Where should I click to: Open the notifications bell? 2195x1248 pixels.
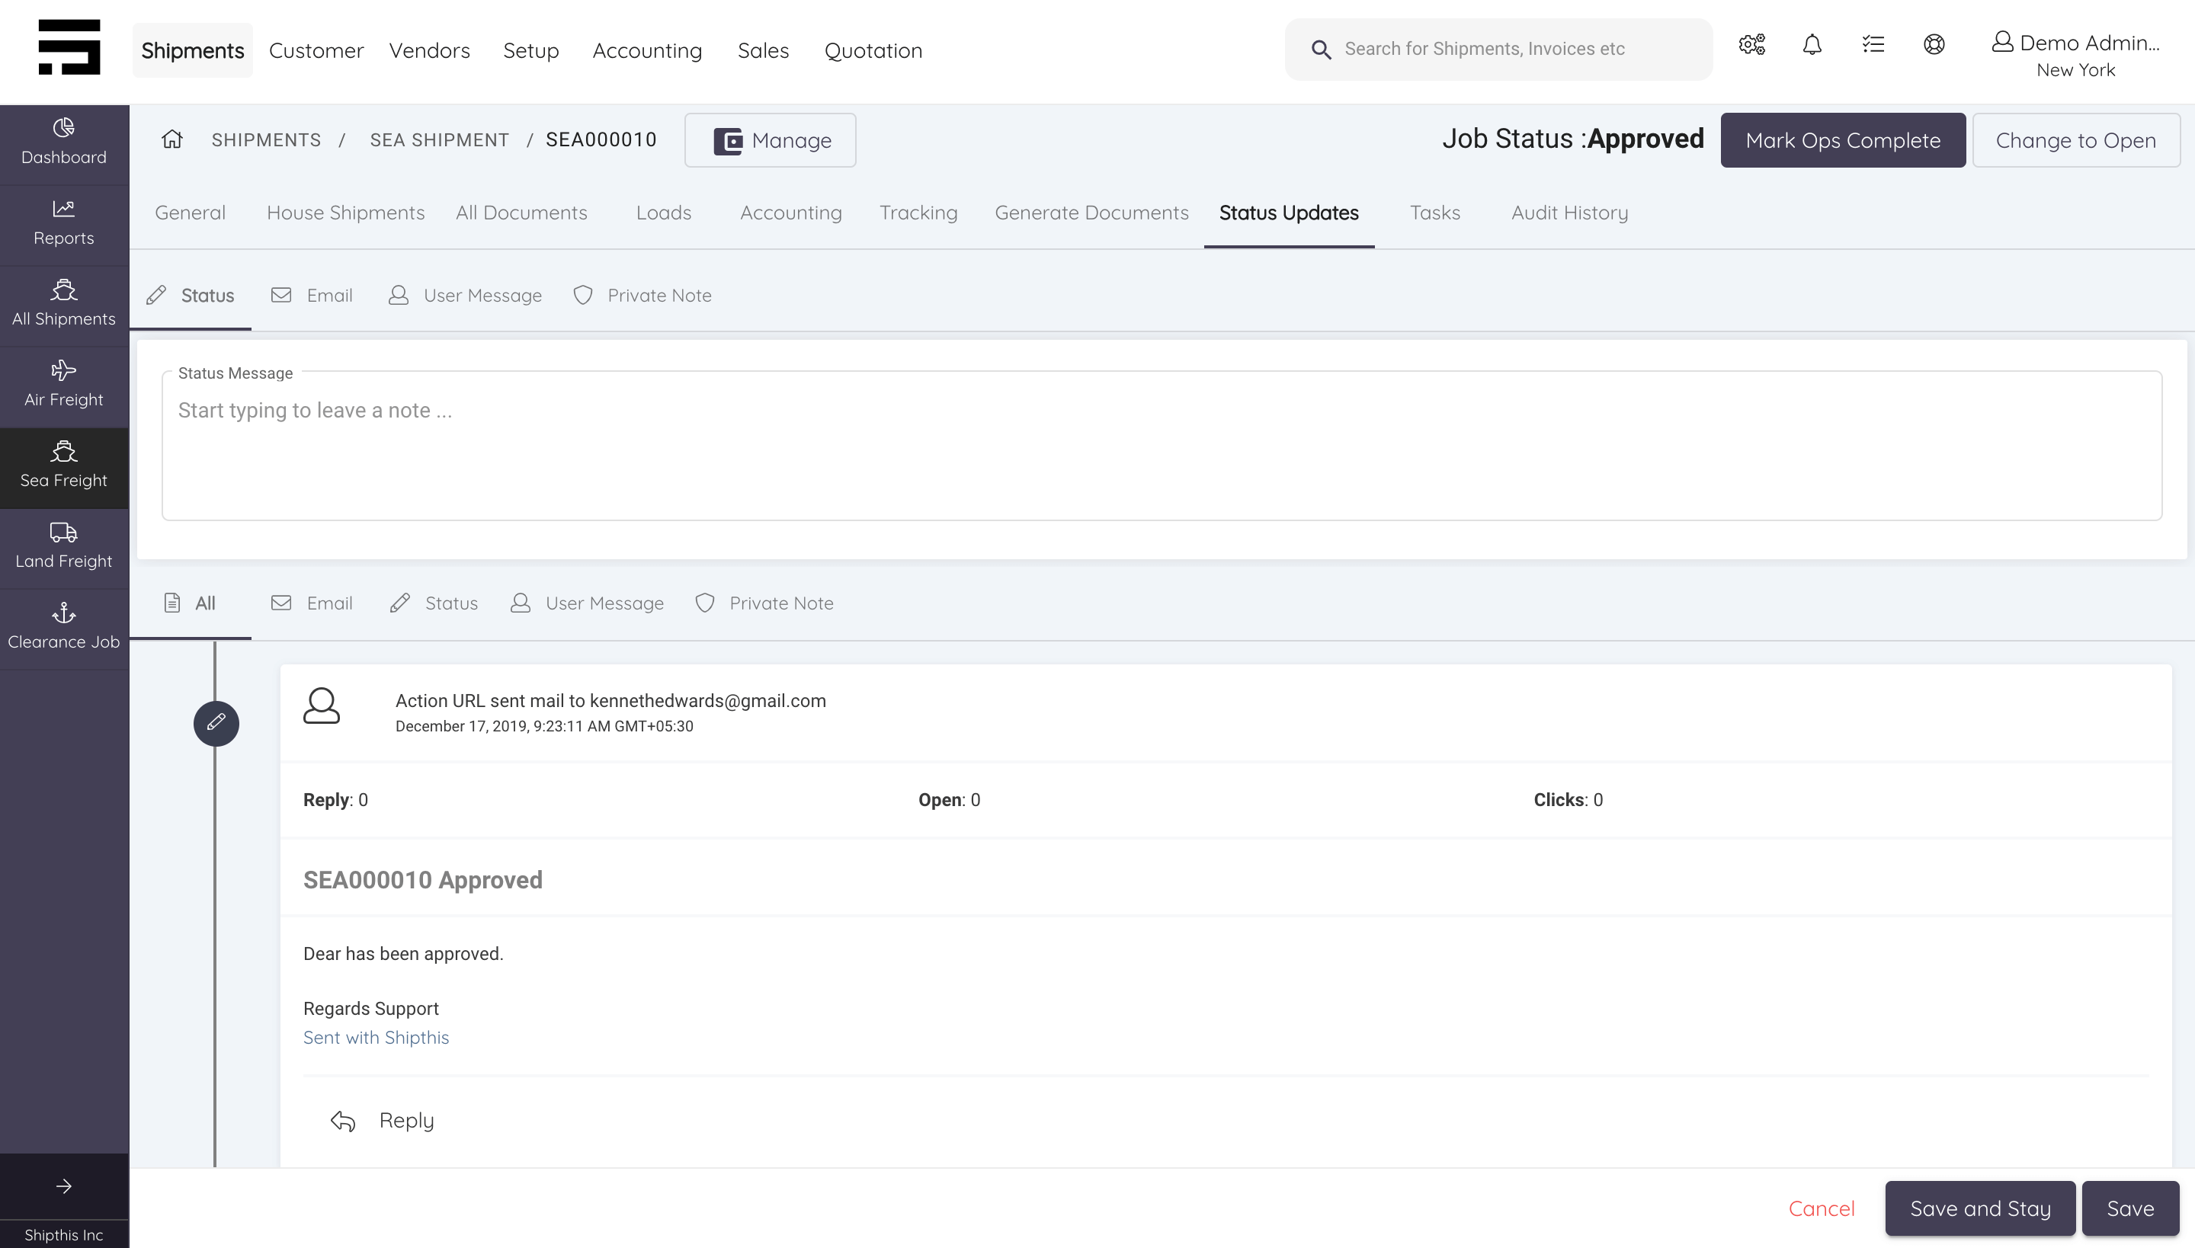pos(1812,46)
